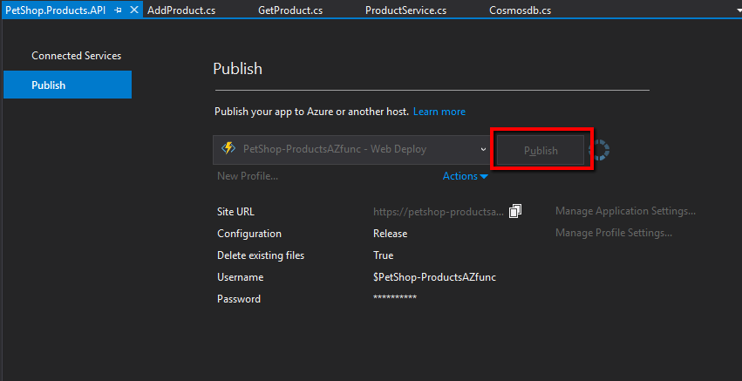This screenshot has height=381, width=742.
Task: Select the Release configuration value
Action: 390,234
